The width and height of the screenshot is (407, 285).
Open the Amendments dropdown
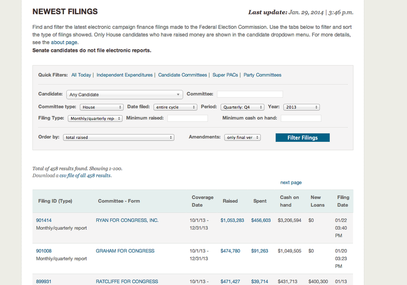tap(243, 137)
